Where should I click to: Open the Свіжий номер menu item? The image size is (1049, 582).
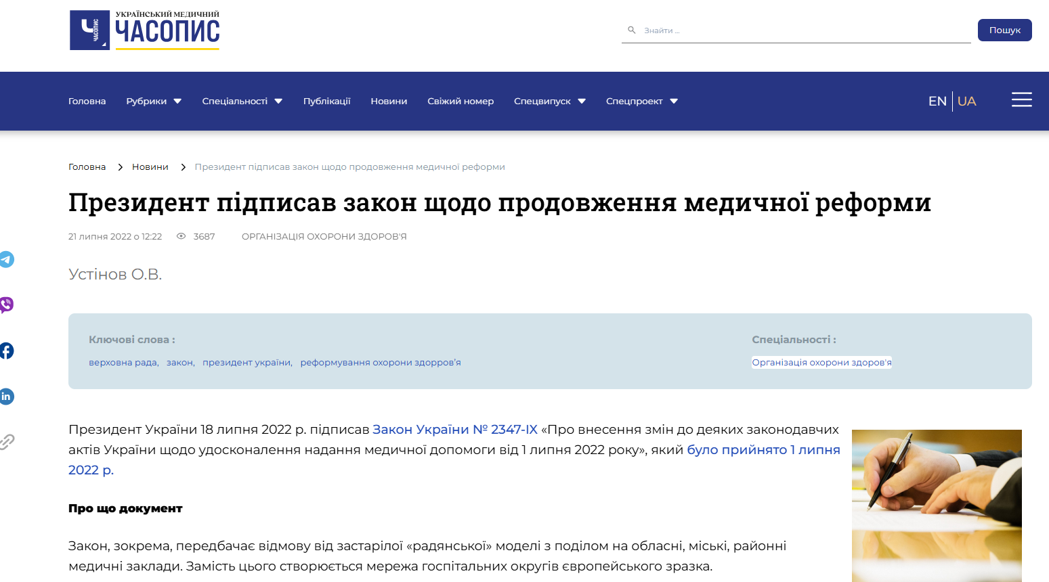point(461,101)
